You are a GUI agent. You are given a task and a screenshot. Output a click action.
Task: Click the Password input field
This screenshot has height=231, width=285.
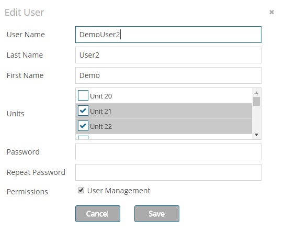[x=168, y=152]
